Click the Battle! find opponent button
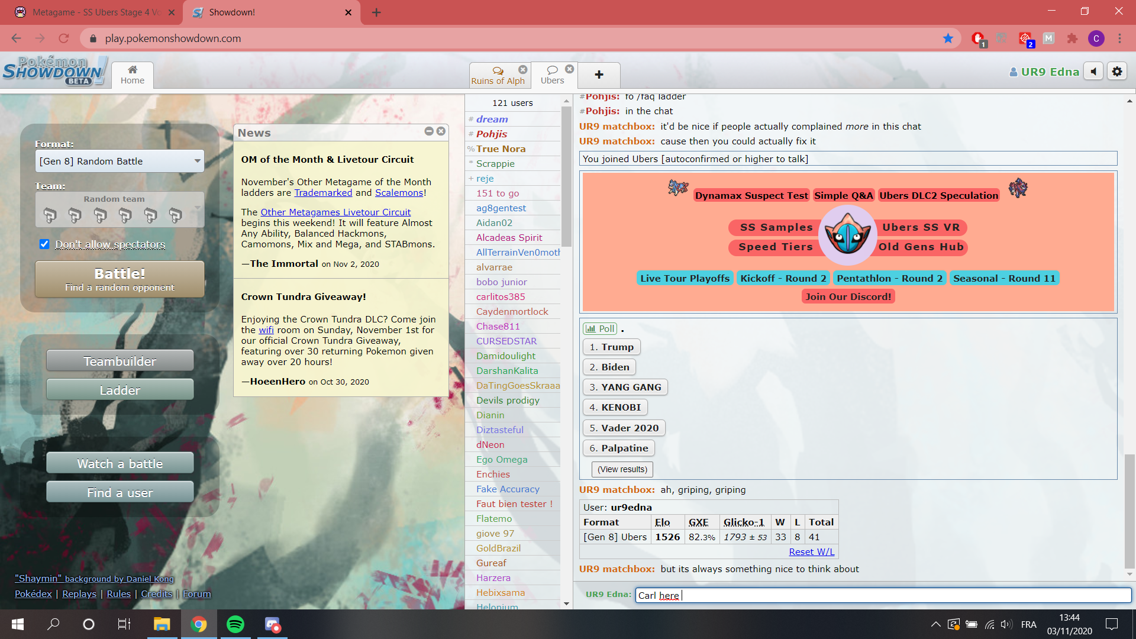 120,279
